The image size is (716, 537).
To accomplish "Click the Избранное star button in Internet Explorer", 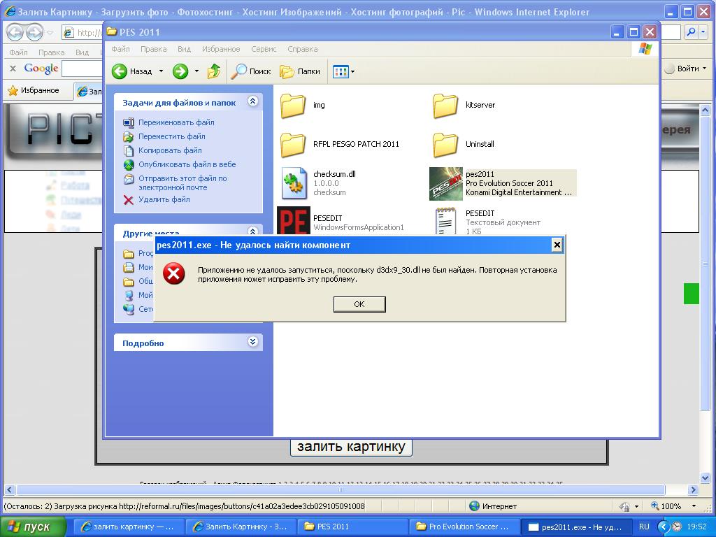I will (x=34, y=90).
